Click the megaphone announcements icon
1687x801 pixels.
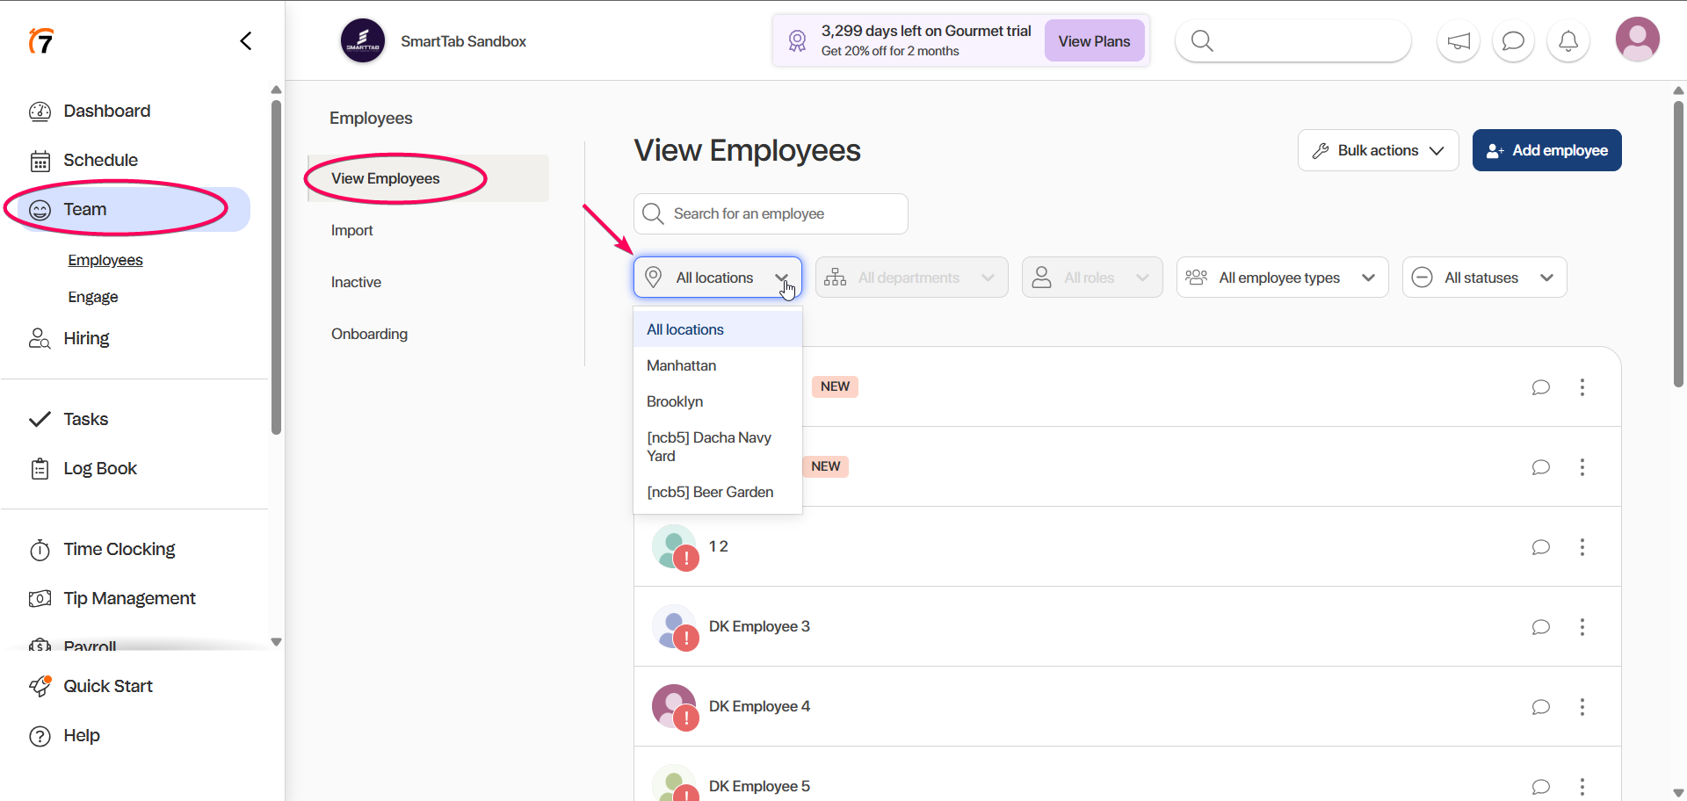[1459, 41]
